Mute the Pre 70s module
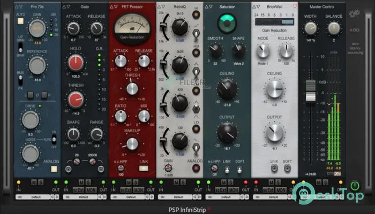This screenshot has height=214, width=375. [x=34, y=182]
